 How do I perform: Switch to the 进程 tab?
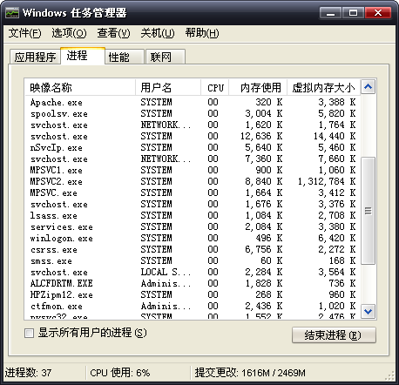point(83,56)
